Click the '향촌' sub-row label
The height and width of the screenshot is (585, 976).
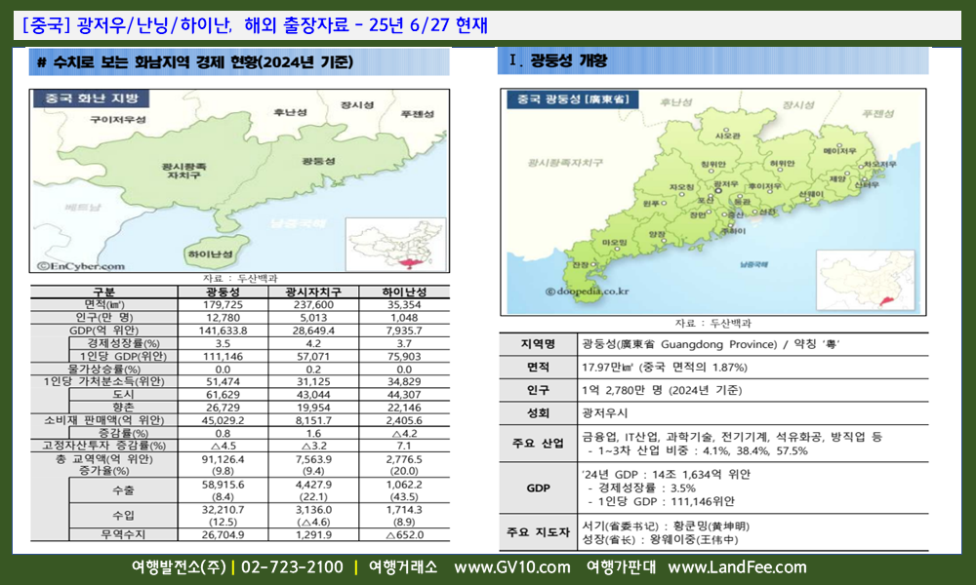pos(123,408)
